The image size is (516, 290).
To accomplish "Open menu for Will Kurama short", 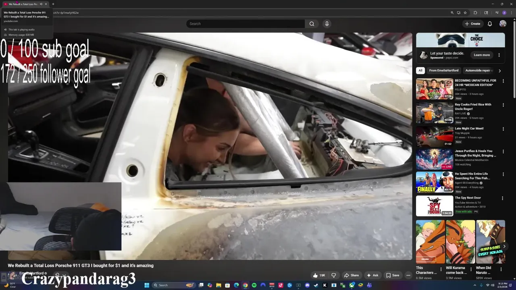I will pyautogui.click(x=471, y=269).
